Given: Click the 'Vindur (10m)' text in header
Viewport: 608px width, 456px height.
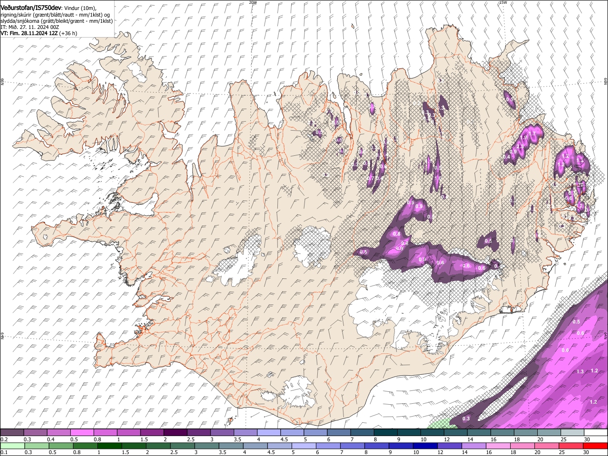Looking at the screenshot, I should pyautogui.click(x=80, y=8).
